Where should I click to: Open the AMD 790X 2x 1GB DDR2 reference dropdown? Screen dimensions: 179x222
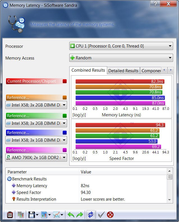click(36, 158)
